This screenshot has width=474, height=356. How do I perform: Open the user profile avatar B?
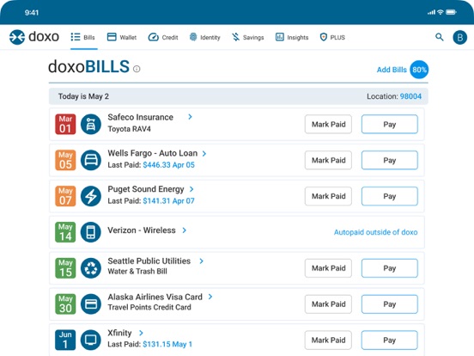459,37
